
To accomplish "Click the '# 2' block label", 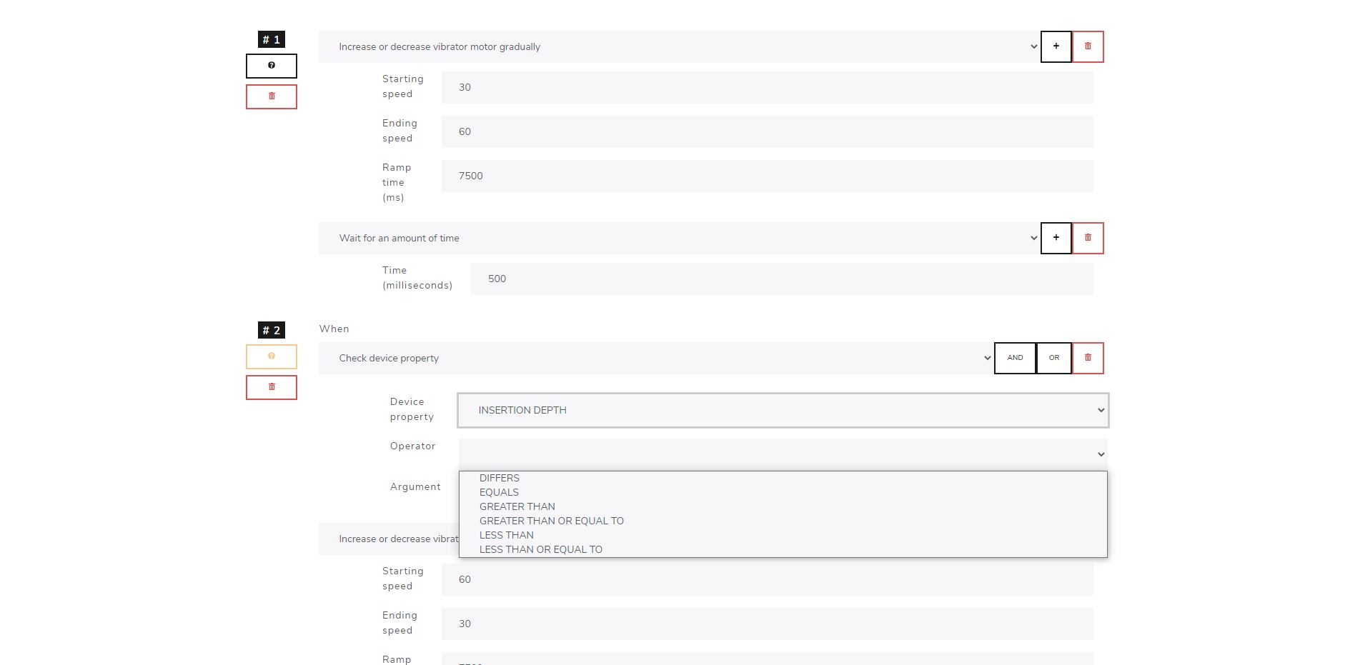I will [272, 330].
